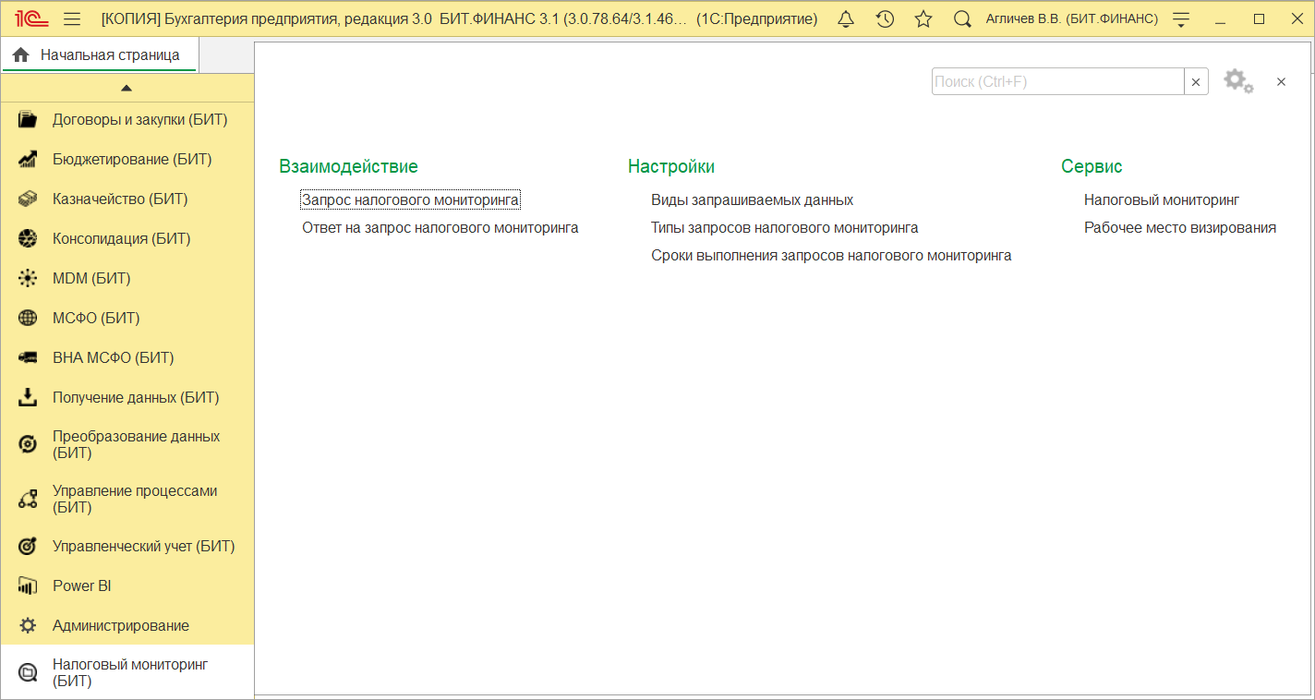Close the section menu panel

click(x=1281, y=81)
